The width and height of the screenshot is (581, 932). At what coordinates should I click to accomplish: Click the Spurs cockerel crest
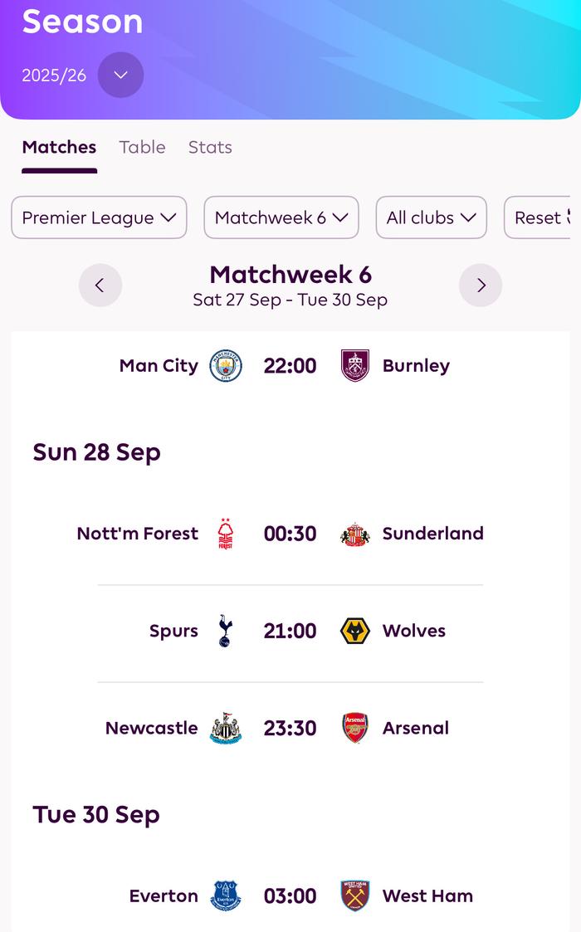tap(225, 631)
